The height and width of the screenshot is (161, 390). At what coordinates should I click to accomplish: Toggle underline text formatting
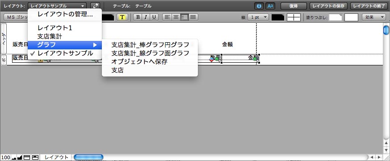coord(154,17)
